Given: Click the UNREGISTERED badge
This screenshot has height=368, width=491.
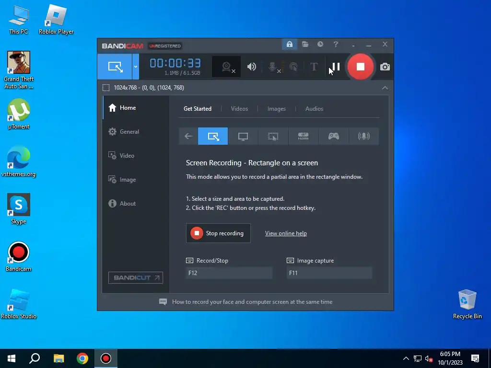Looking at the screenshot, I should coord(165,46).
